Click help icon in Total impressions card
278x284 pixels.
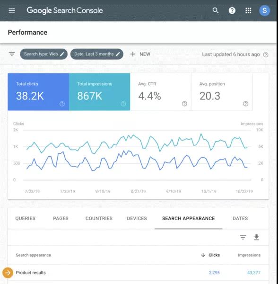pyautogui.click(x=123, y=104)
